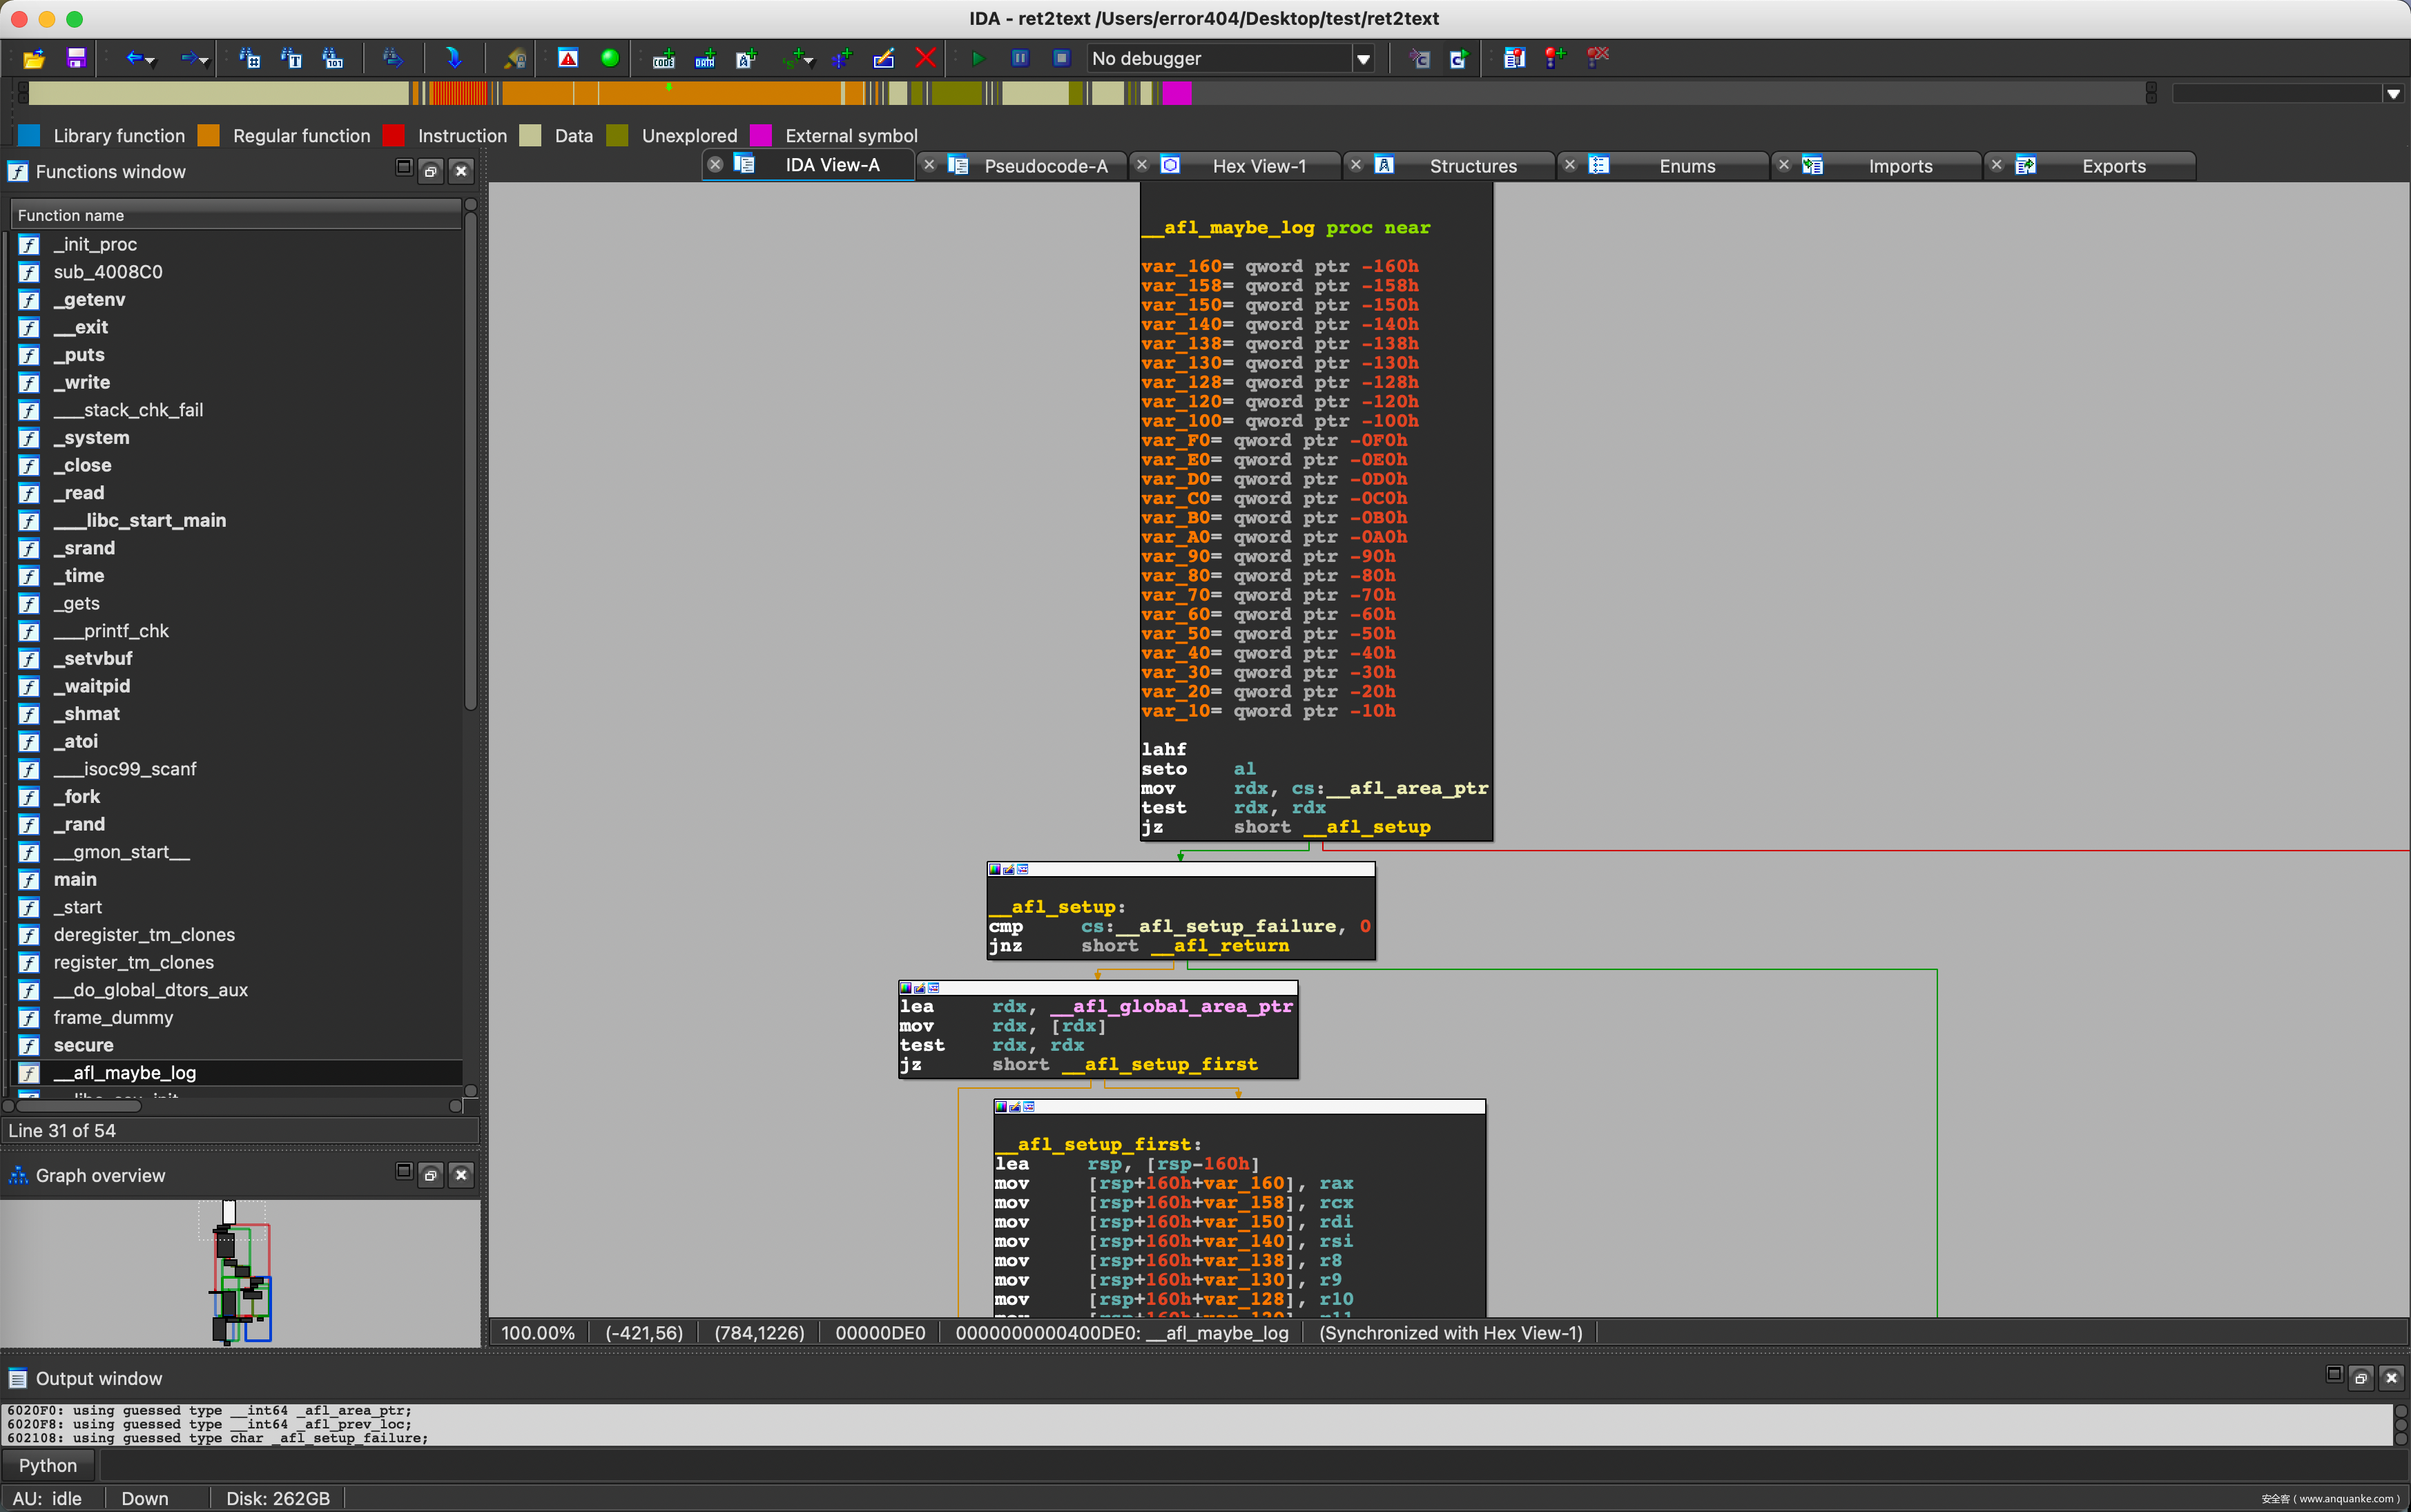
Task: Switch to the Pseudocode-A tab
Action: tap(1045, 166)
